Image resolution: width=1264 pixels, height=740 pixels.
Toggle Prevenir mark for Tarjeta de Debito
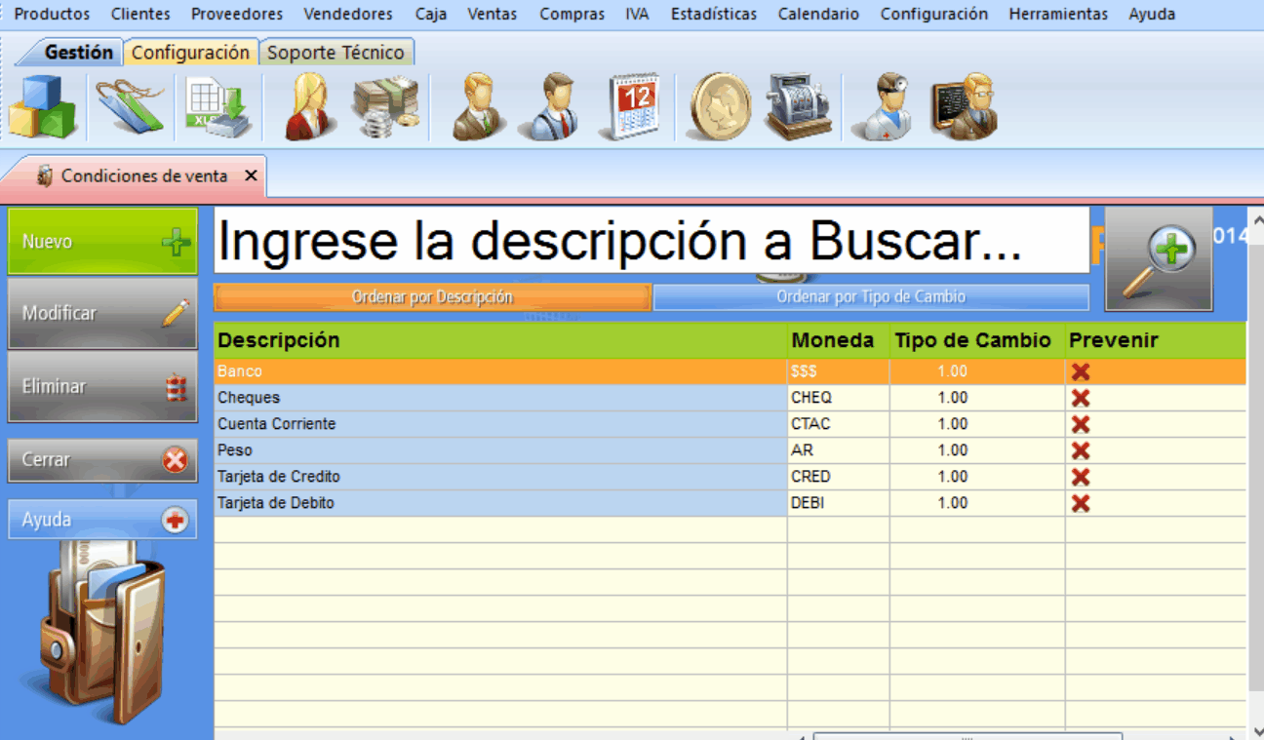(x=1080, y=503)
